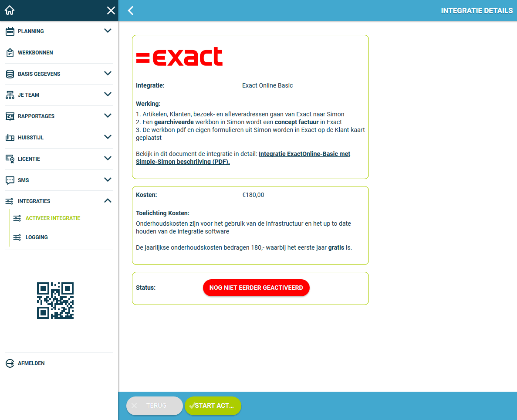The width and height of the screenshot is (517, 420).
Task: Click the Start Act... activation button
Action: 213,406
